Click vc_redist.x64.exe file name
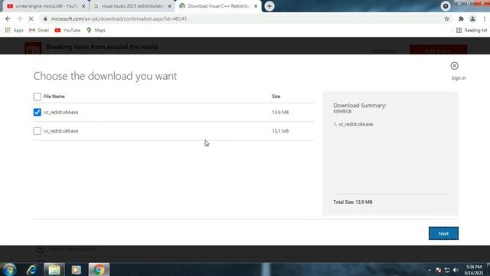 click(61, 112)
